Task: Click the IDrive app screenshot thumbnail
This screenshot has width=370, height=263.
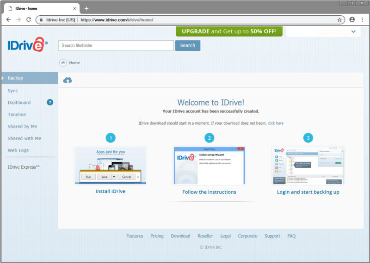Action: click(308, 165)
